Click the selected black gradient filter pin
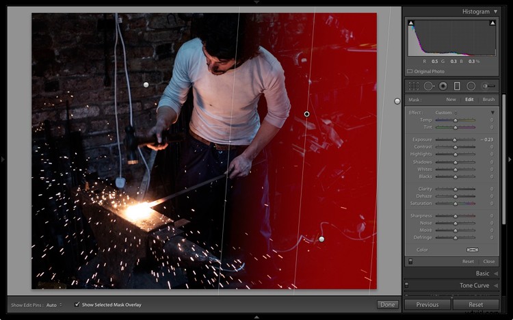Viewport: 513px width, 320px height. (306, 114)
